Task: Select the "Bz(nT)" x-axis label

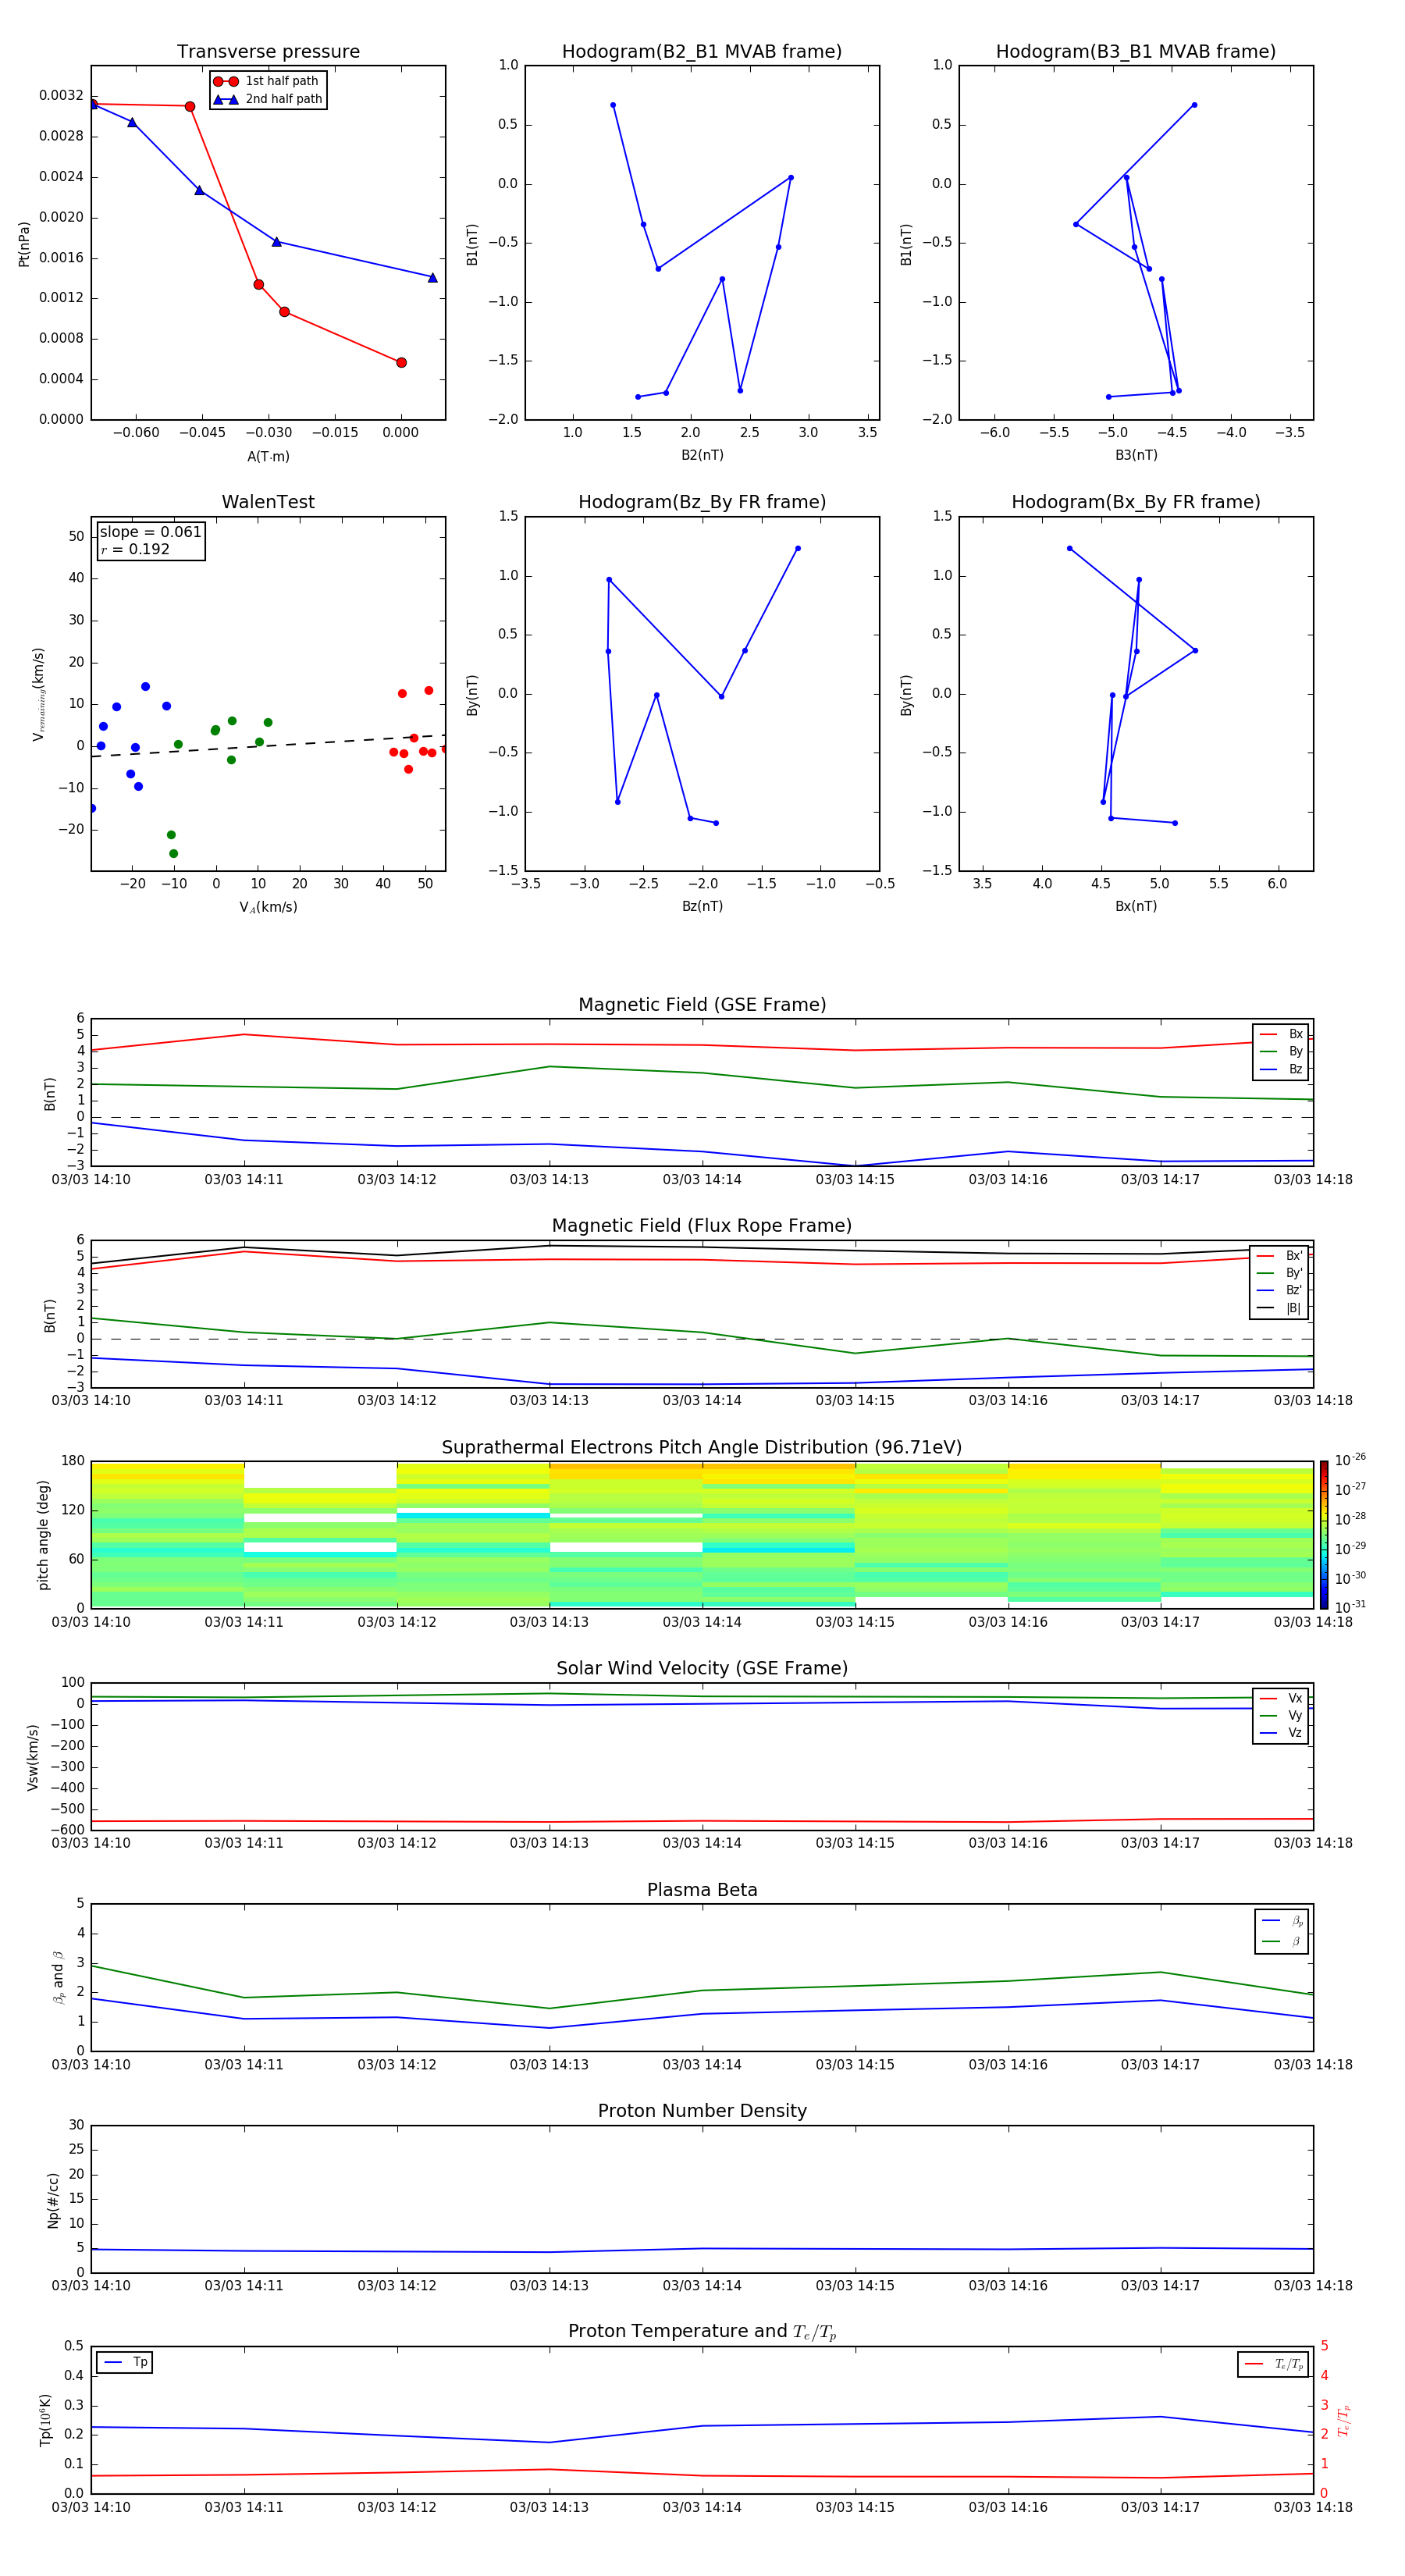Action: click(702, 906)
